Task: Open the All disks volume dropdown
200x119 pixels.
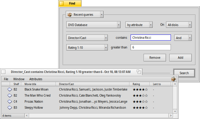Action: pos(179,25)
